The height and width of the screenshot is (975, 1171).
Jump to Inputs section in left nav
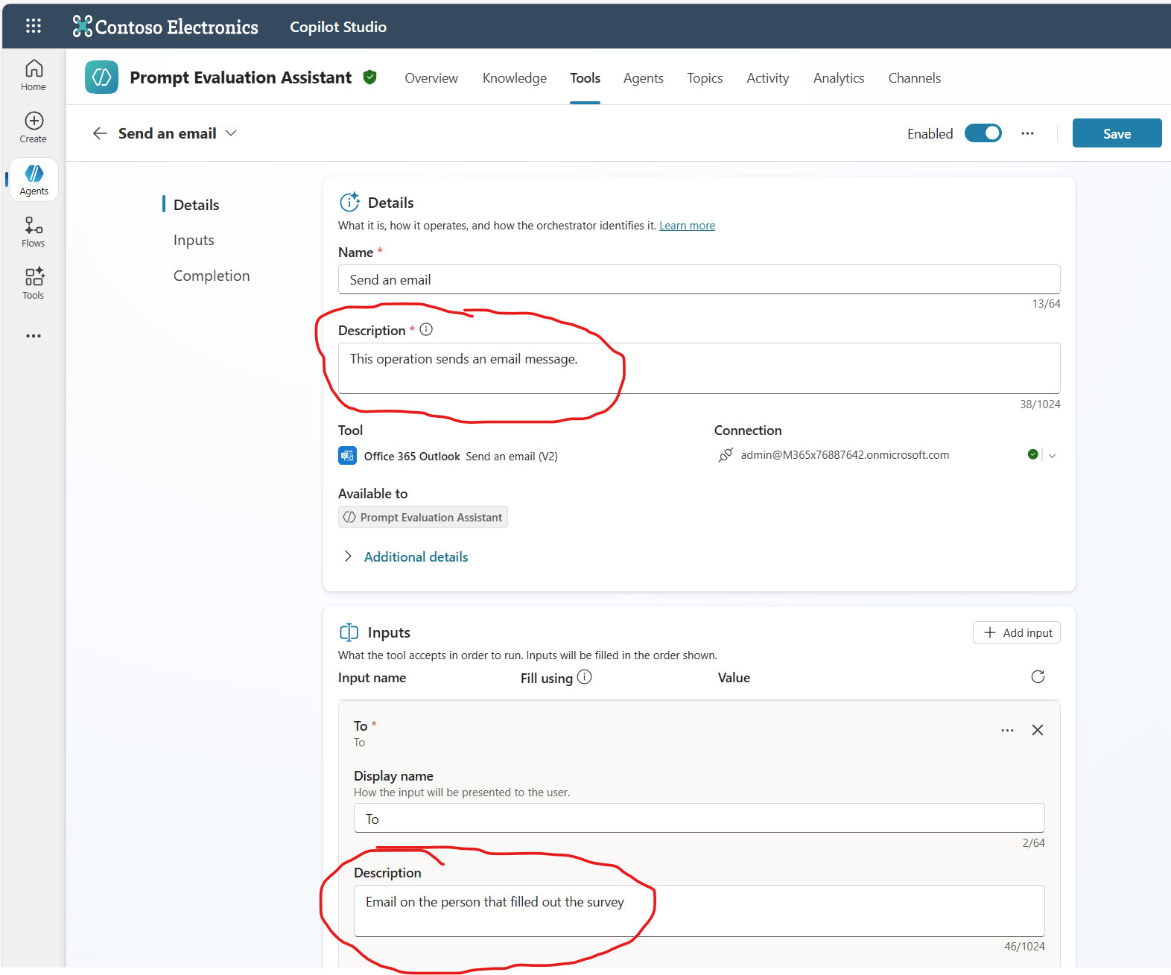(194, 240)
